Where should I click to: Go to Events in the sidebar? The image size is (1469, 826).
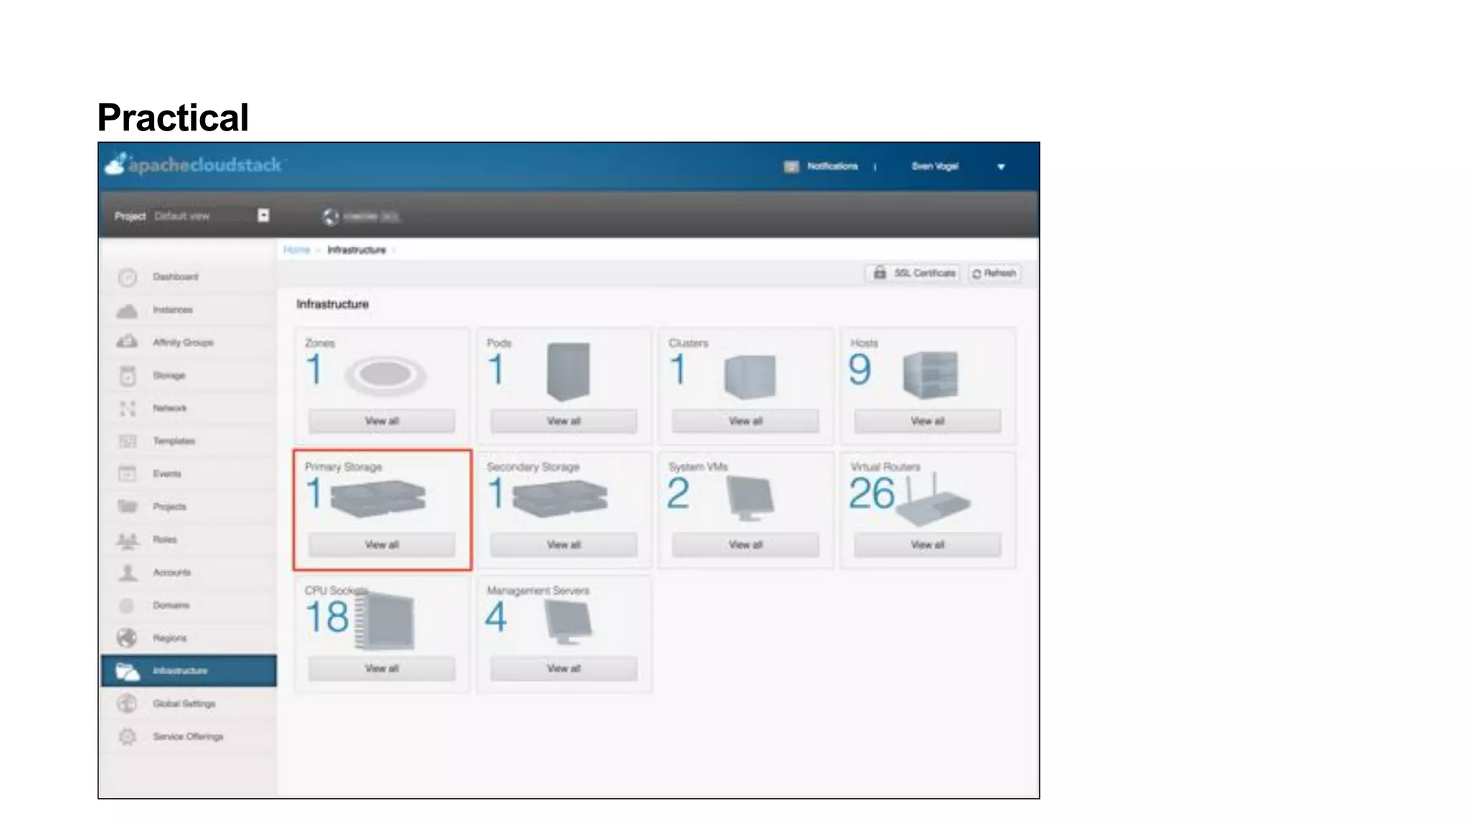(166, 474)
